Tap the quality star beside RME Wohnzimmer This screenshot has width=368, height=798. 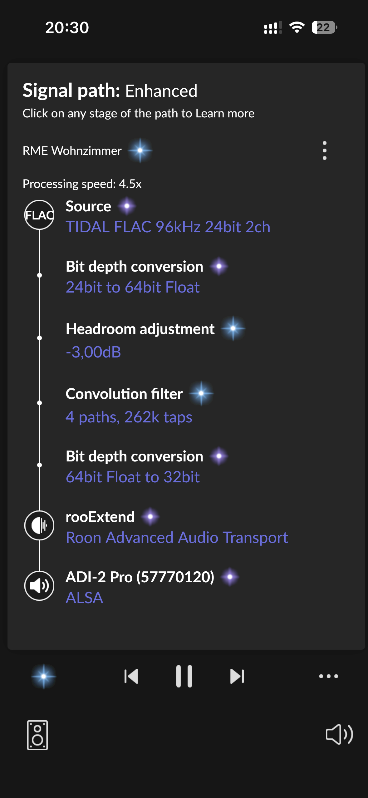pyautogui.click(x=140, y=150)
